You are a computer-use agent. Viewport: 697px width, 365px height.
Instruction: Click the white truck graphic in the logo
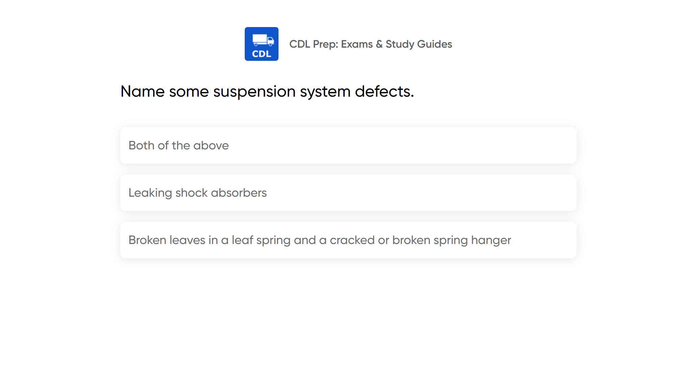point(263,40)
